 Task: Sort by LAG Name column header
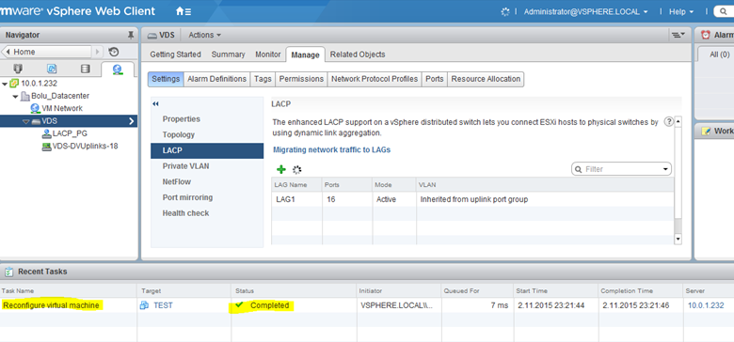point(295,184)
